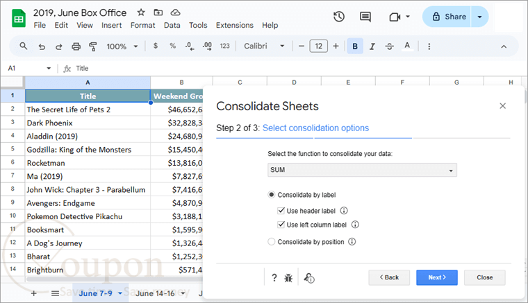Click the font size field showing 12
This screenshot has height=303, width=528.
(x=319, y=46)
